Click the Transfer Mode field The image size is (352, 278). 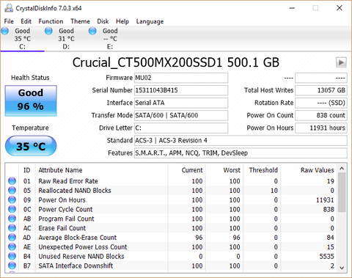(181, 115)
